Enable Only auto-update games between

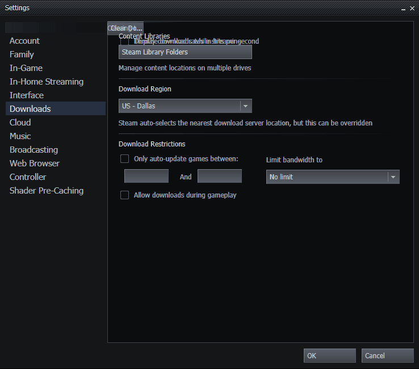(x=124, y=159)
